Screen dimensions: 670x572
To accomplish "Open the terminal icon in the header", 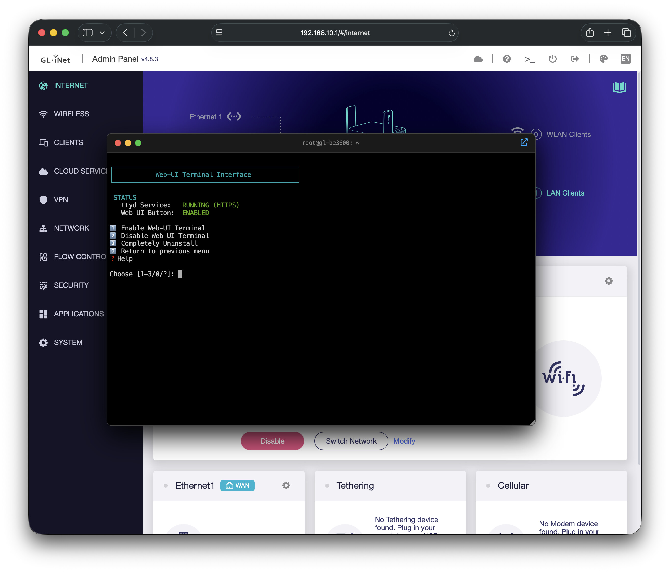I will pyautogui.click(x=529, y=59).
